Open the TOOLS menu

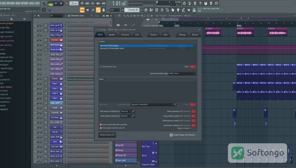(32, 3)
